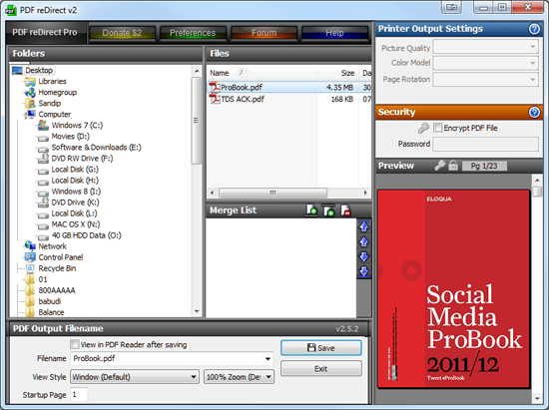This screenshot has width=549, height=410.
Task: Enable Encrypt PDF File checkbox
Action: coord(437,128)
